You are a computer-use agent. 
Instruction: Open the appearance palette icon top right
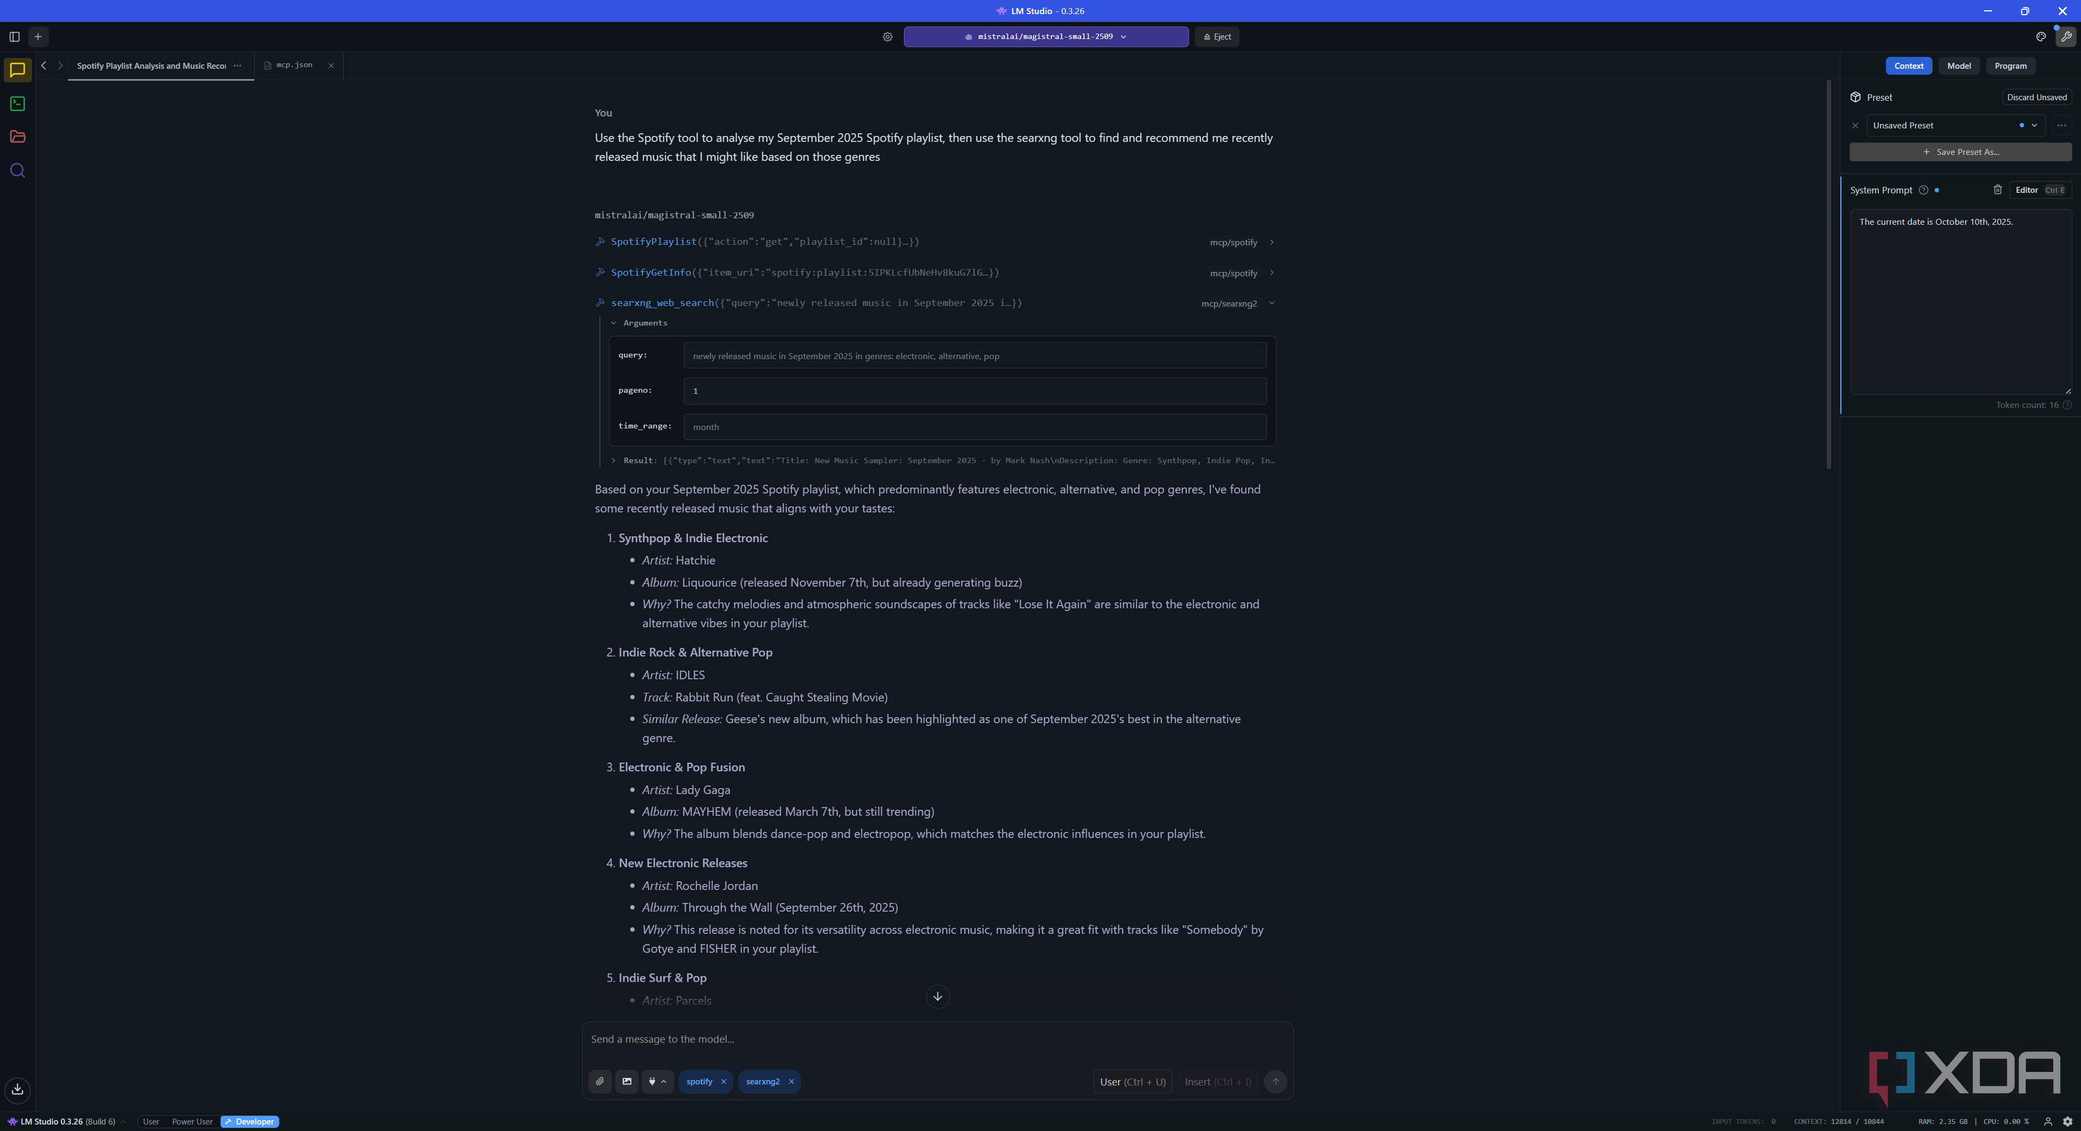[2040, 36]
